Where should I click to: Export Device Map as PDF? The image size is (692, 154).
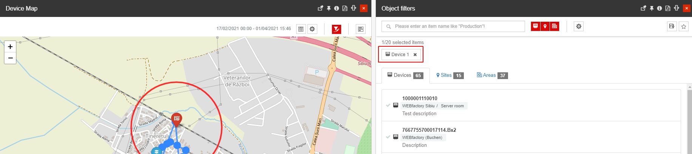pos(345,8)
